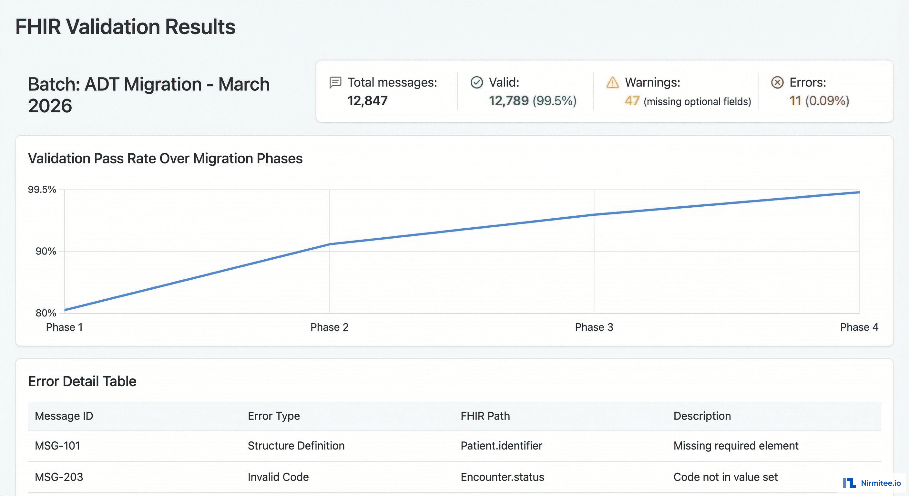
Task: Click the Phase 2 axis label
Action: 329,327
